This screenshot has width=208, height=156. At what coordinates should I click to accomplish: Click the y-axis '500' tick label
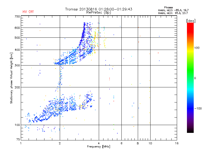(17, 38)
